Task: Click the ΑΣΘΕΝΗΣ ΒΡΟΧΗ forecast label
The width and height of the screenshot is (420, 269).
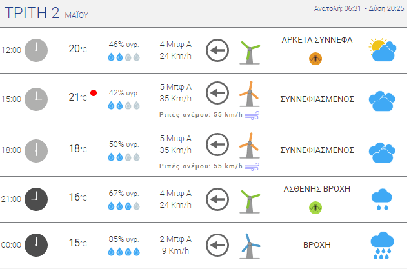Action: click(x=317, y=188)
